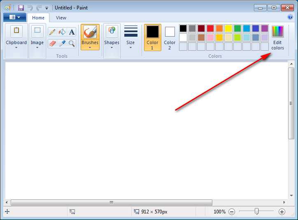Activate the Color 1 foreground selector

pyautogui.click(x=153, y=37)
